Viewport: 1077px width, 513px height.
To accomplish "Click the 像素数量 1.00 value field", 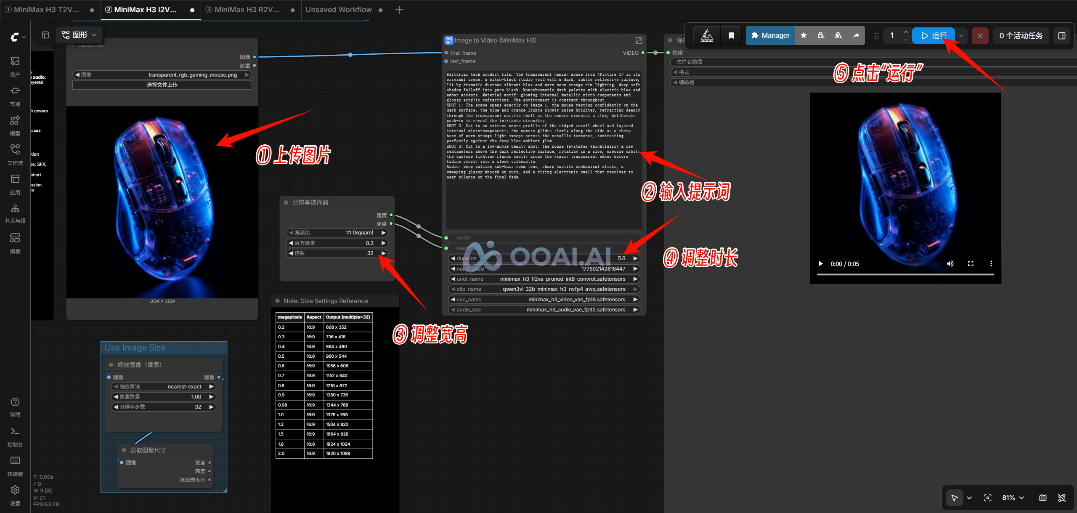I will pos(164,397).
